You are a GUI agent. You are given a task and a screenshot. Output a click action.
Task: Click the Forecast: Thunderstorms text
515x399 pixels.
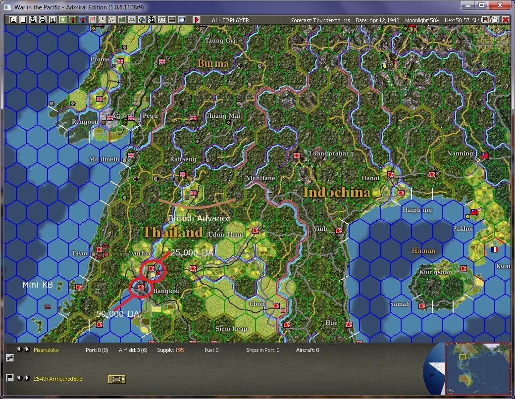tap(320, 20)
